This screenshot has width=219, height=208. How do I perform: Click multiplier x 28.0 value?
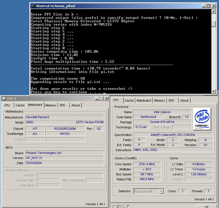(x=147, y=169)
